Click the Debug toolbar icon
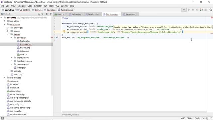 coord(193,10)
